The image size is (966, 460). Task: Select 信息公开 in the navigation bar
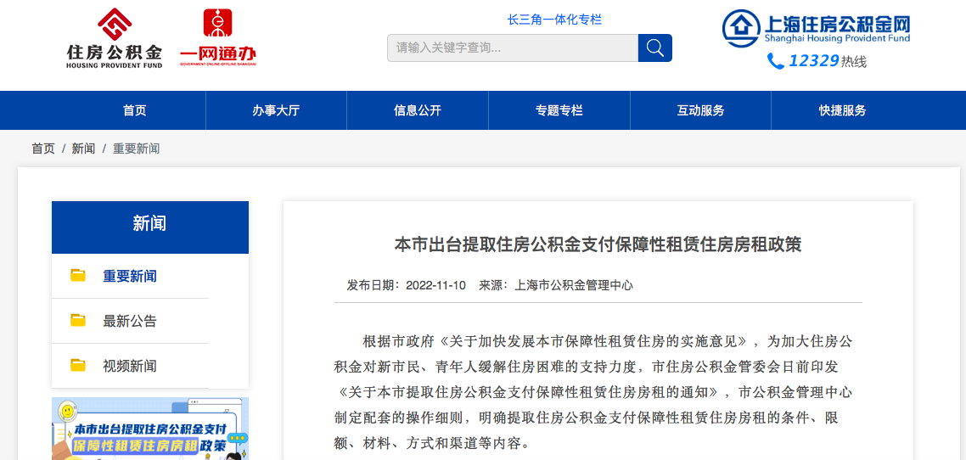click(x=418, y=110)
